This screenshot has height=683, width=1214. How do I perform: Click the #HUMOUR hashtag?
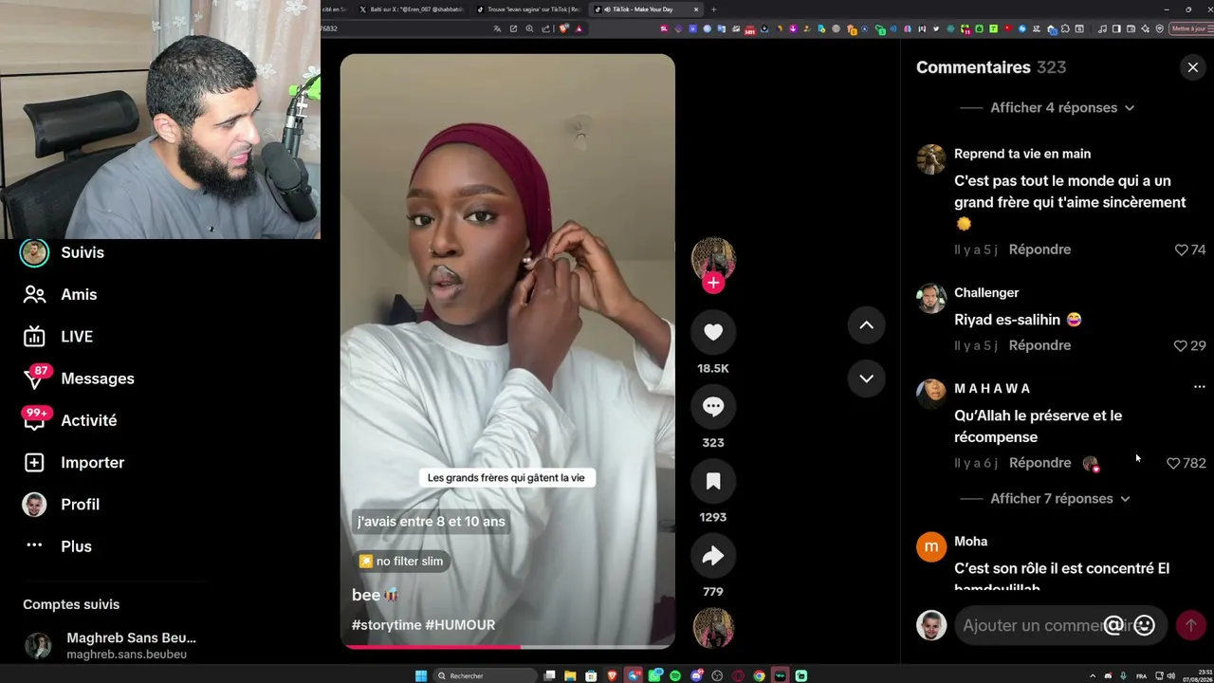click(x=460, y=625)
